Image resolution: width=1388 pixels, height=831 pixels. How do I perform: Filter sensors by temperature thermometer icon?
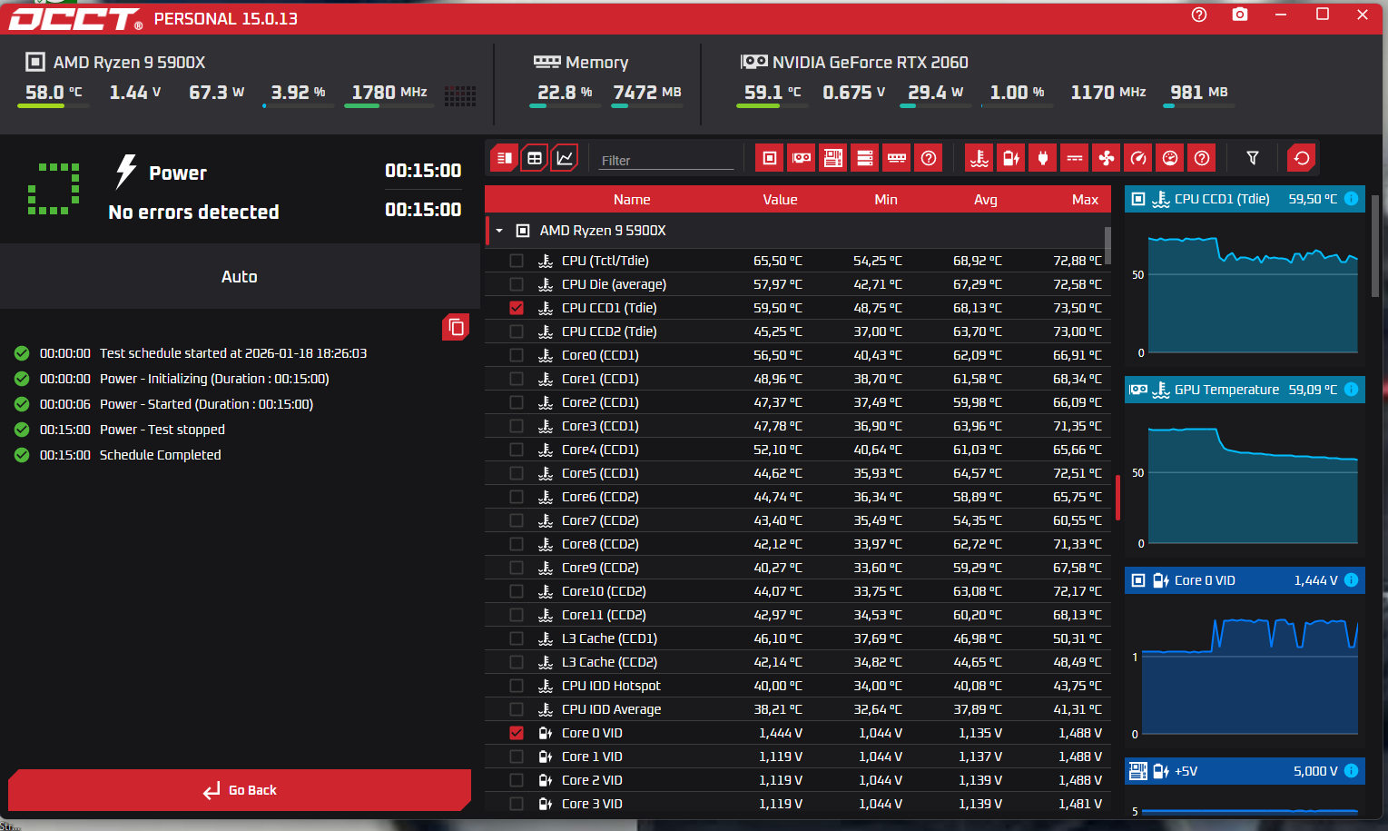979,158
